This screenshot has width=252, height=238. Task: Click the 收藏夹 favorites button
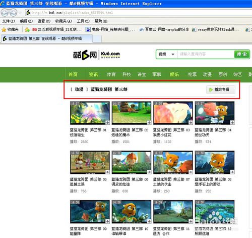[10, 30]
